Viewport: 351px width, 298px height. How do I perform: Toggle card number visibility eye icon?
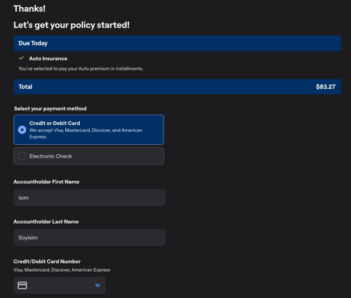point(97,285)
